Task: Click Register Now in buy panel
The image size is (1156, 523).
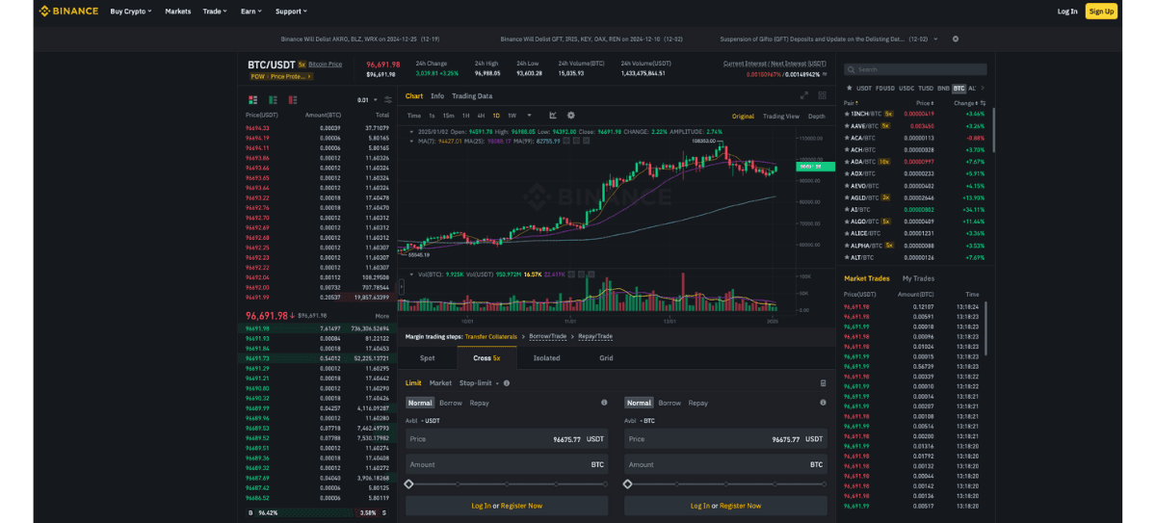Action: tap(521, 506)
